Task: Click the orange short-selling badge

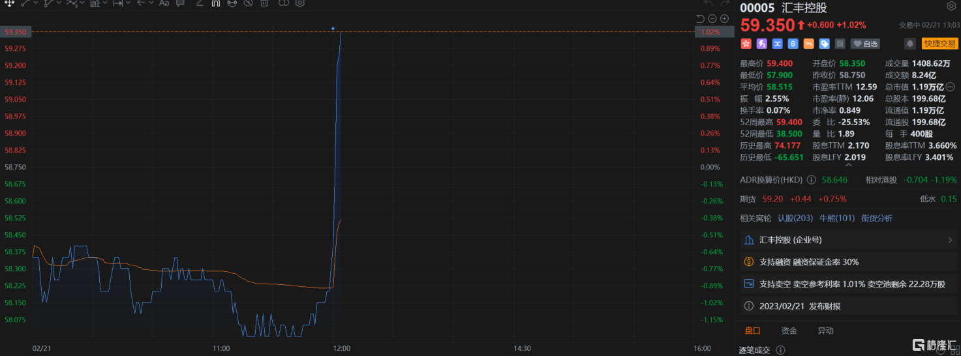Action: click(x=808, y=44)
